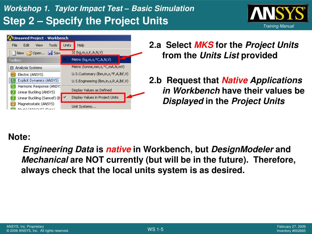Open the File menu
Image resolution: width=312 pixels, height=234 pixels.
click(15, 45)
